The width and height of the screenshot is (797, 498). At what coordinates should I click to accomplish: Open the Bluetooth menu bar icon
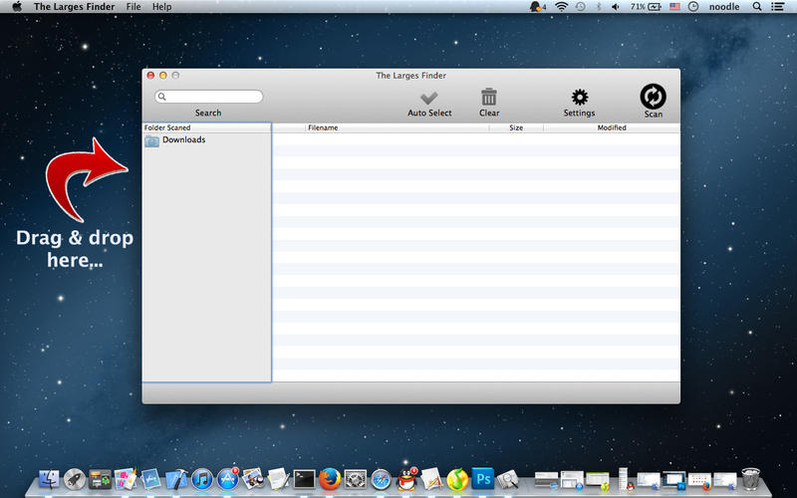(x=599, y=7)
